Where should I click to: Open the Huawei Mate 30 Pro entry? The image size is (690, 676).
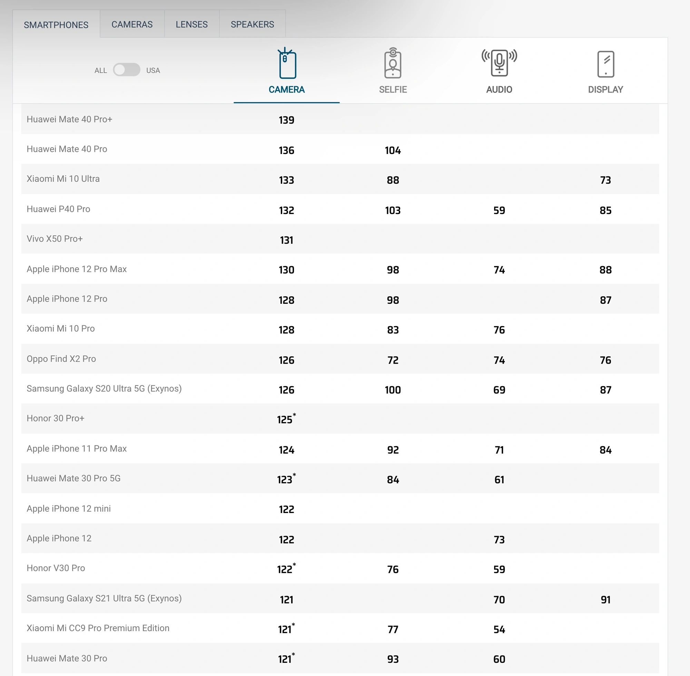[x=67, y=659]
